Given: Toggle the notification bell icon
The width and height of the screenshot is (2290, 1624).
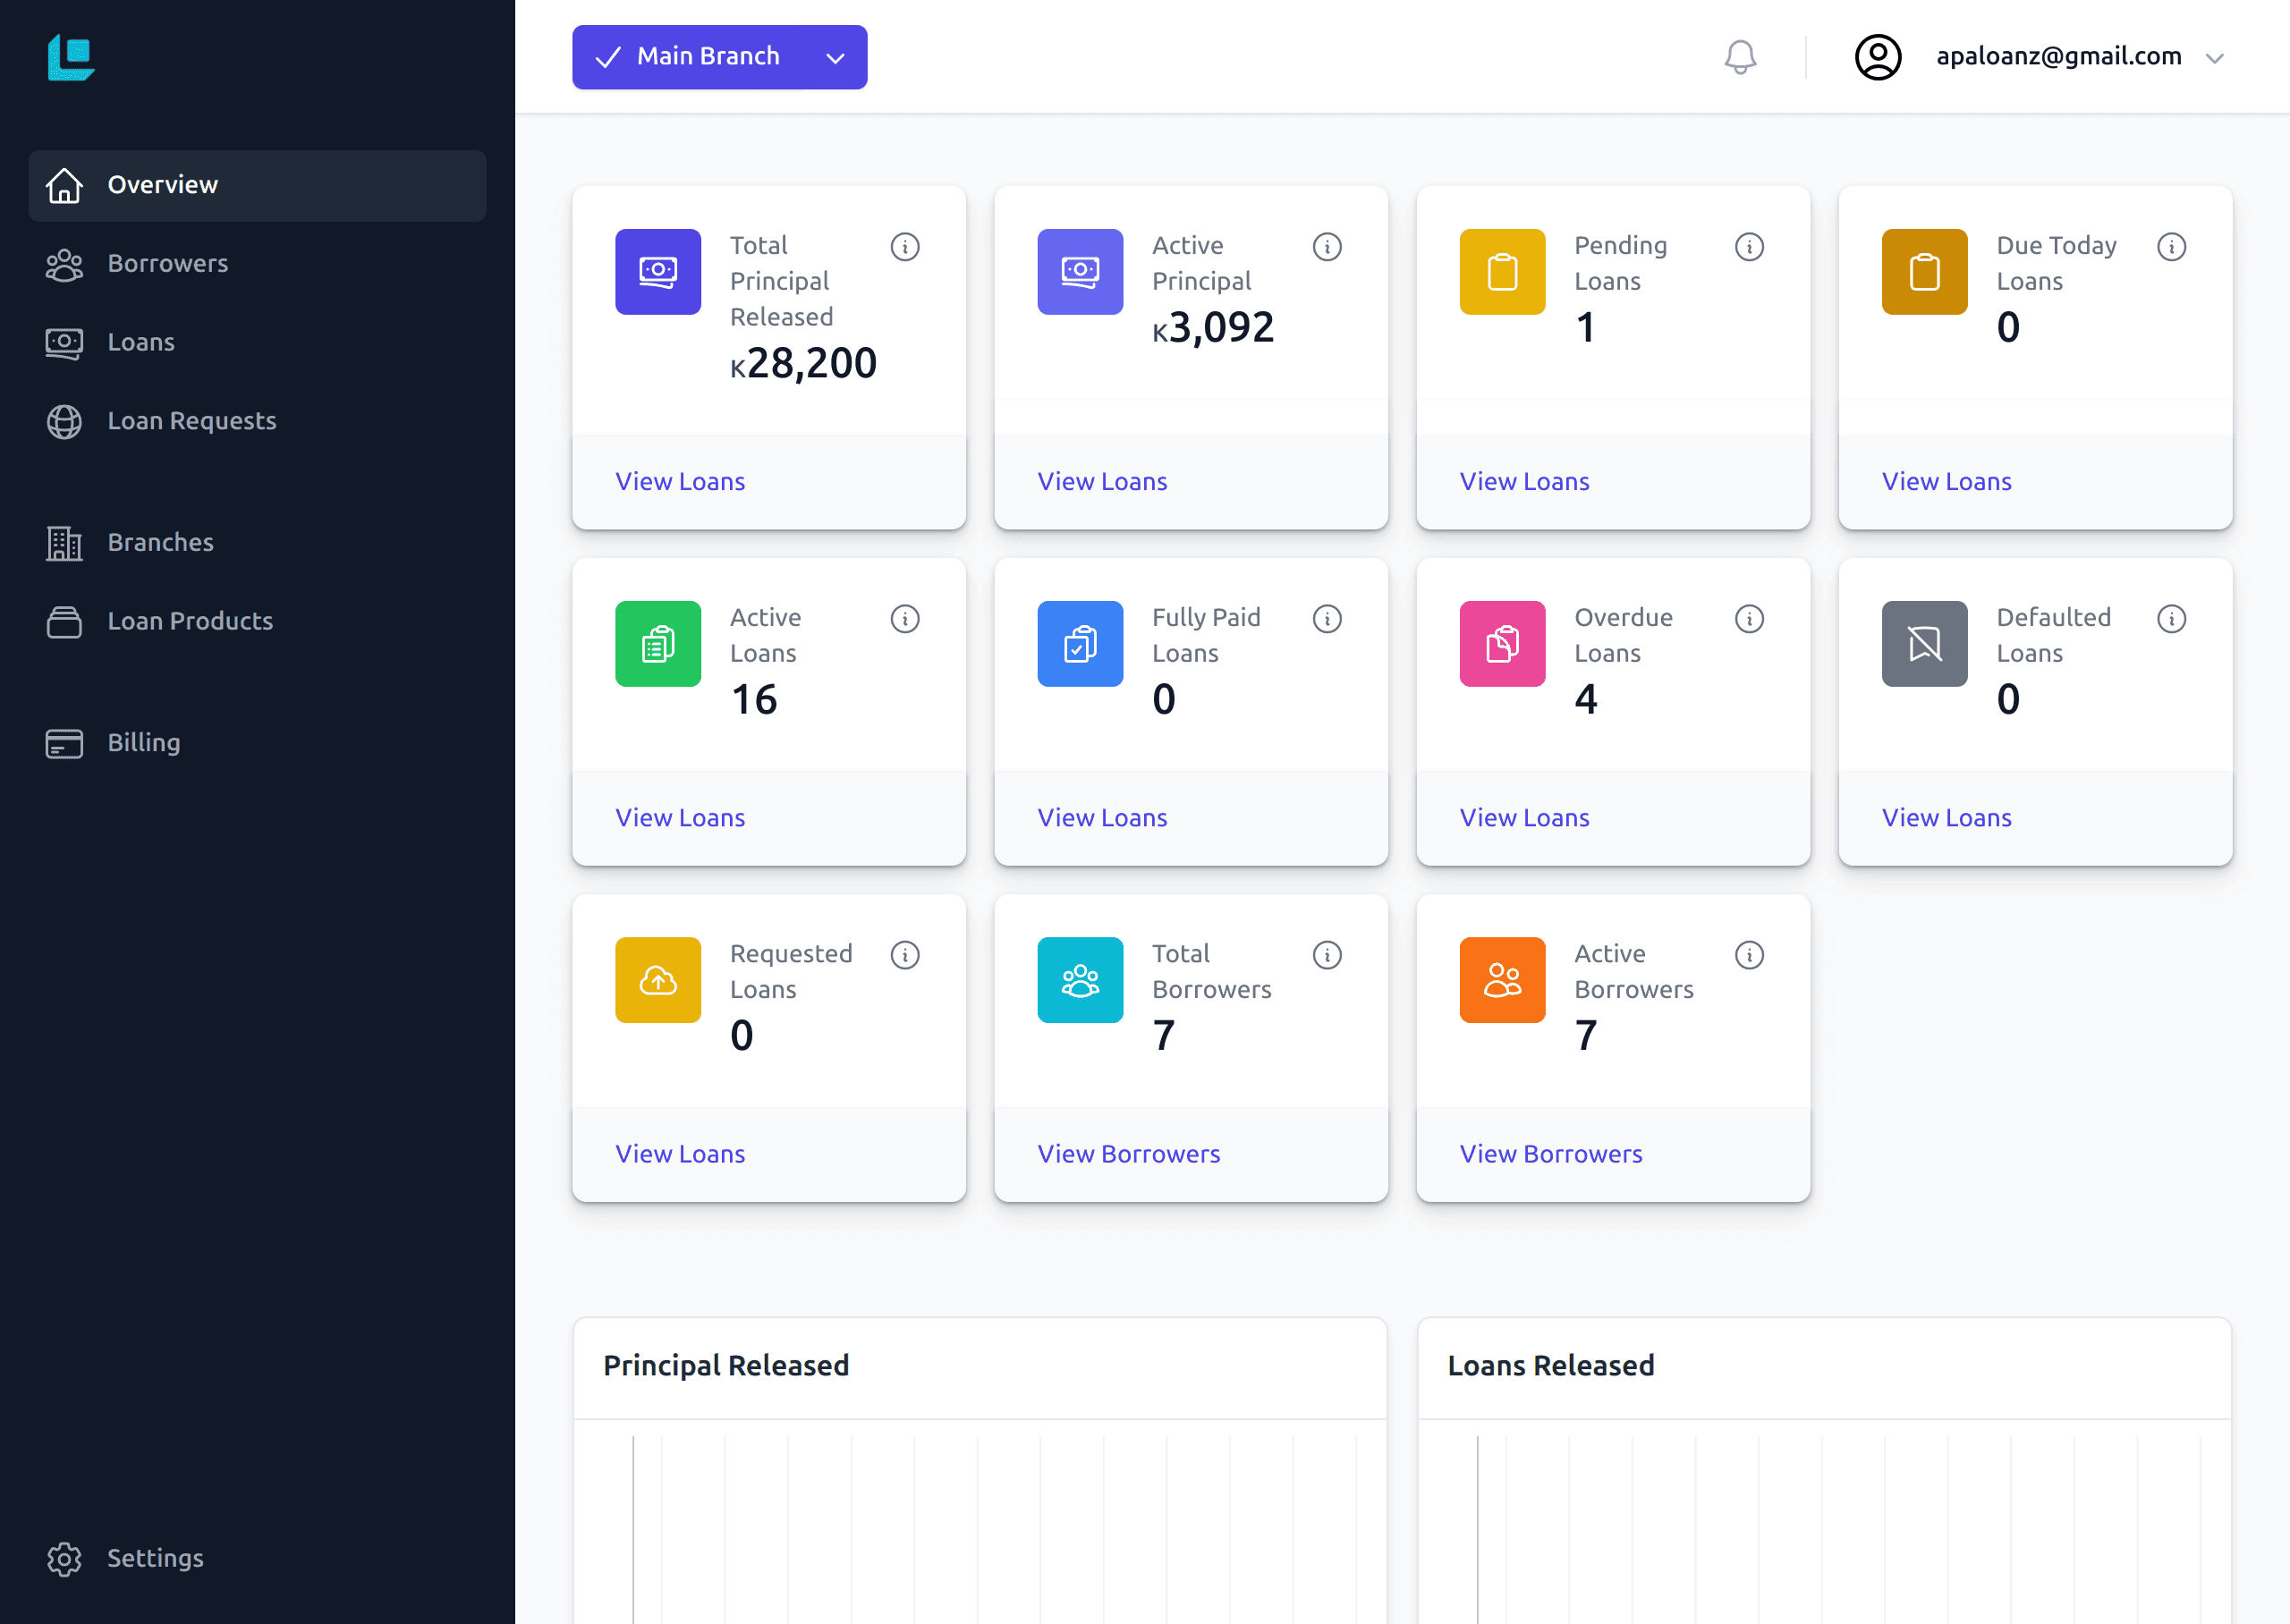Looking at the screenshot, I should coord(1742,56).
